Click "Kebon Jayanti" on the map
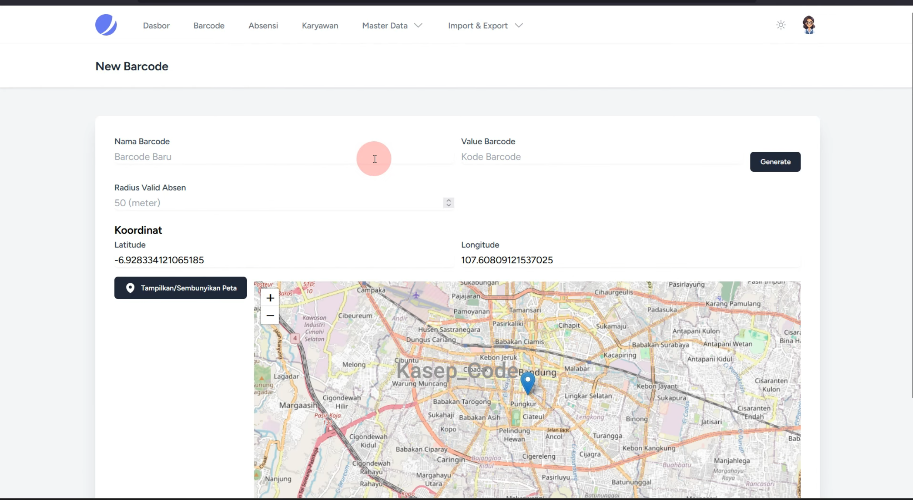Viewport: 913px width, 500px height. [658, 386]
